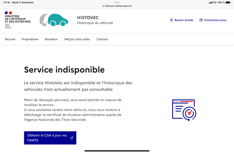
Task: Tap the home indicator bar
Action: click(117, 151)
